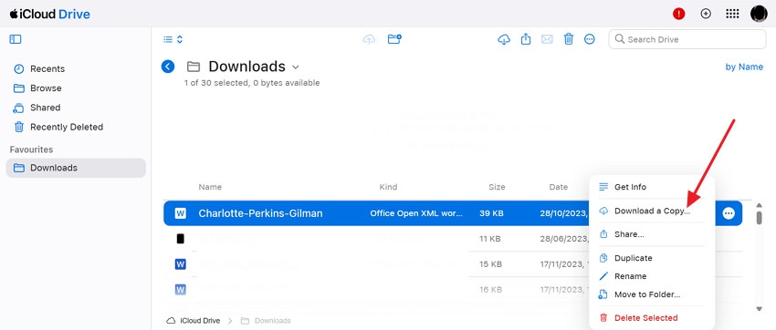Click the scrollbar down arrow
The width and height of the screenshot is (776, 330).
[x=760, y=309]
